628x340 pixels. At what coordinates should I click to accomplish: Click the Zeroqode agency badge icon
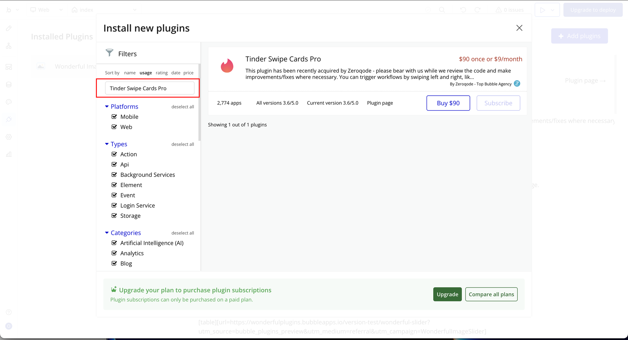[x=517, y=84]
